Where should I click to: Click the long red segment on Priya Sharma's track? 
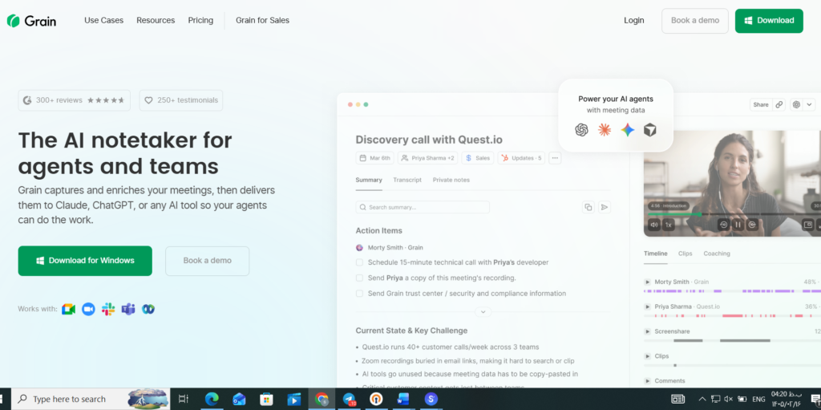click(733, 315)
